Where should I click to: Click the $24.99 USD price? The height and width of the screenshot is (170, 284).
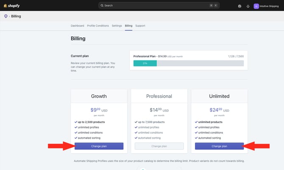(x=219, y=110)
